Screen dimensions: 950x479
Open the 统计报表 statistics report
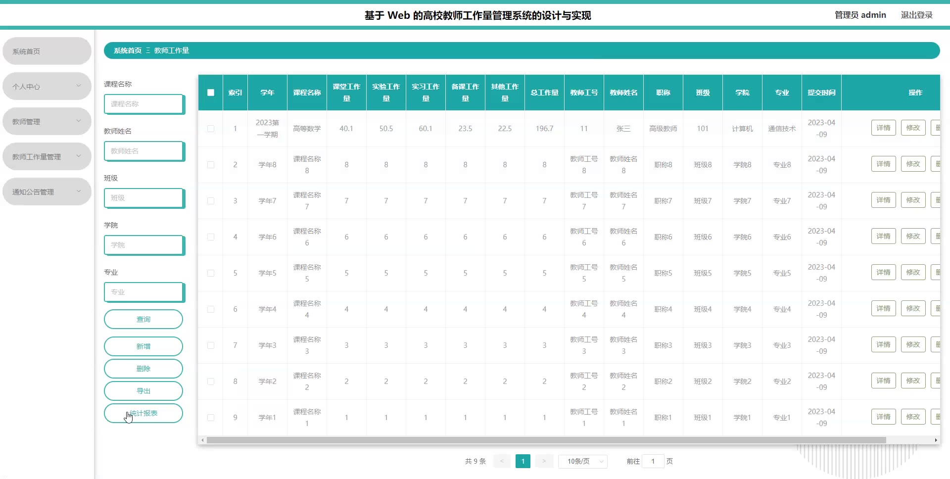pyautogui.click(x=143, y=413)
